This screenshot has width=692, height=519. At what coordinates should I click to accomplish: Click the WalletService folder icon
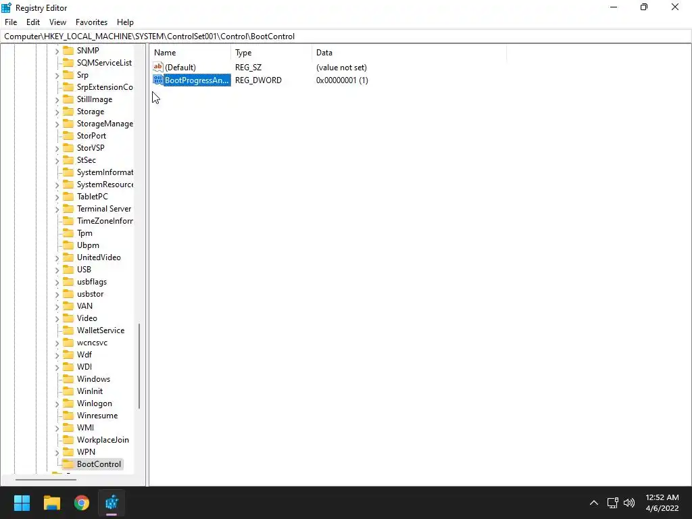tap(68, 330)
